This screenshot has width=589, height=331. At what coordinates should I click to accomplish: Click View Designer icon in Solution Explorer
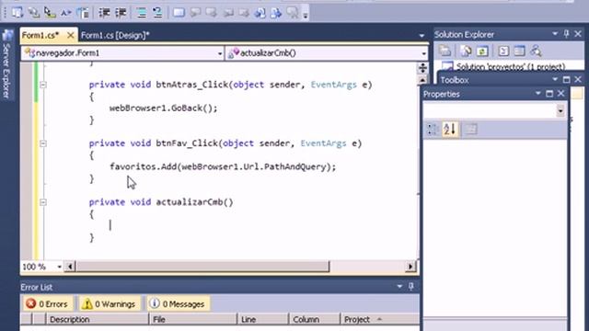(x=519, y=51)
